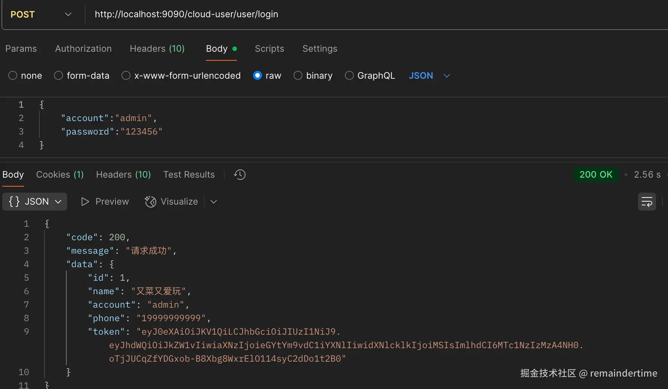Select the GraphQL body type
Screen dimensions: 668x389
[x=349, y=76]
